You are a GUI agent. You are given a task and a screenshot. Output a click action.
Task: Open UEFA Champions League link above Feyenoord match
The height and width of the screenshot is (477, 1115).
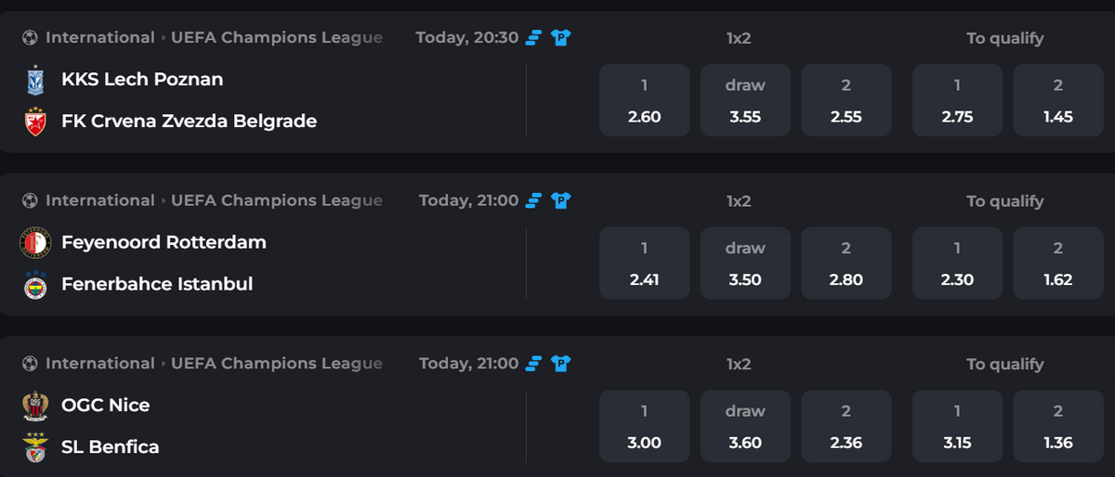tap(277, 200)
